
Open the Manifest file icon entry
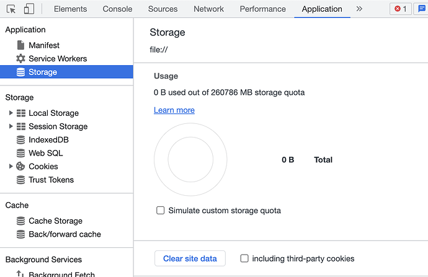(20, 45)
